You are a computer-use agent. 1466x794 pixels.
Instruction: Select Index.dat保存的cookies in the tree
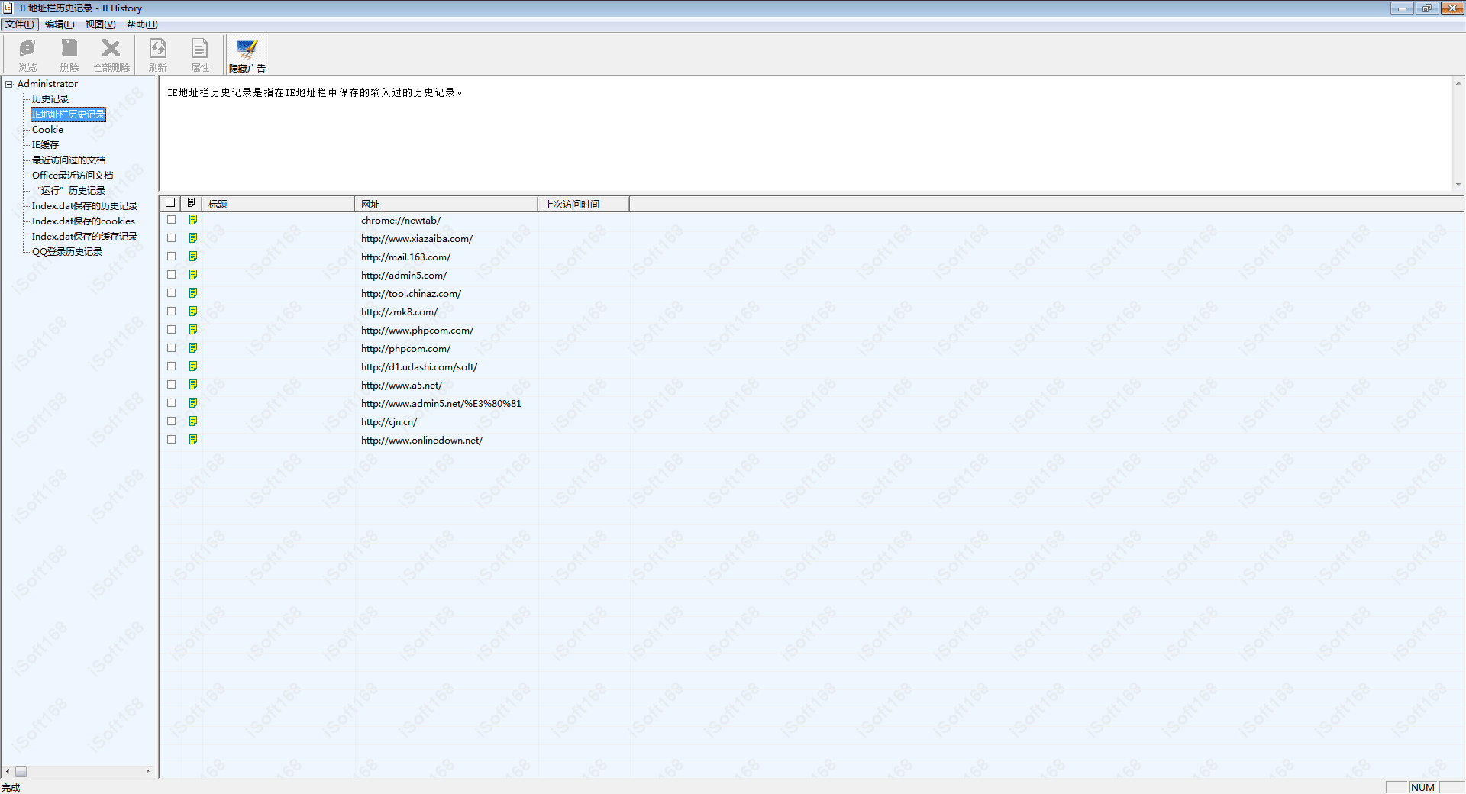click(83, 221)
